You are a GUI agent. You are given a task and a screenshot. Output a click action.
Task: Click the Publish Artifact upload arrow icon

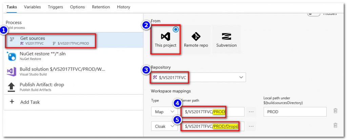[x=11, y=87]
